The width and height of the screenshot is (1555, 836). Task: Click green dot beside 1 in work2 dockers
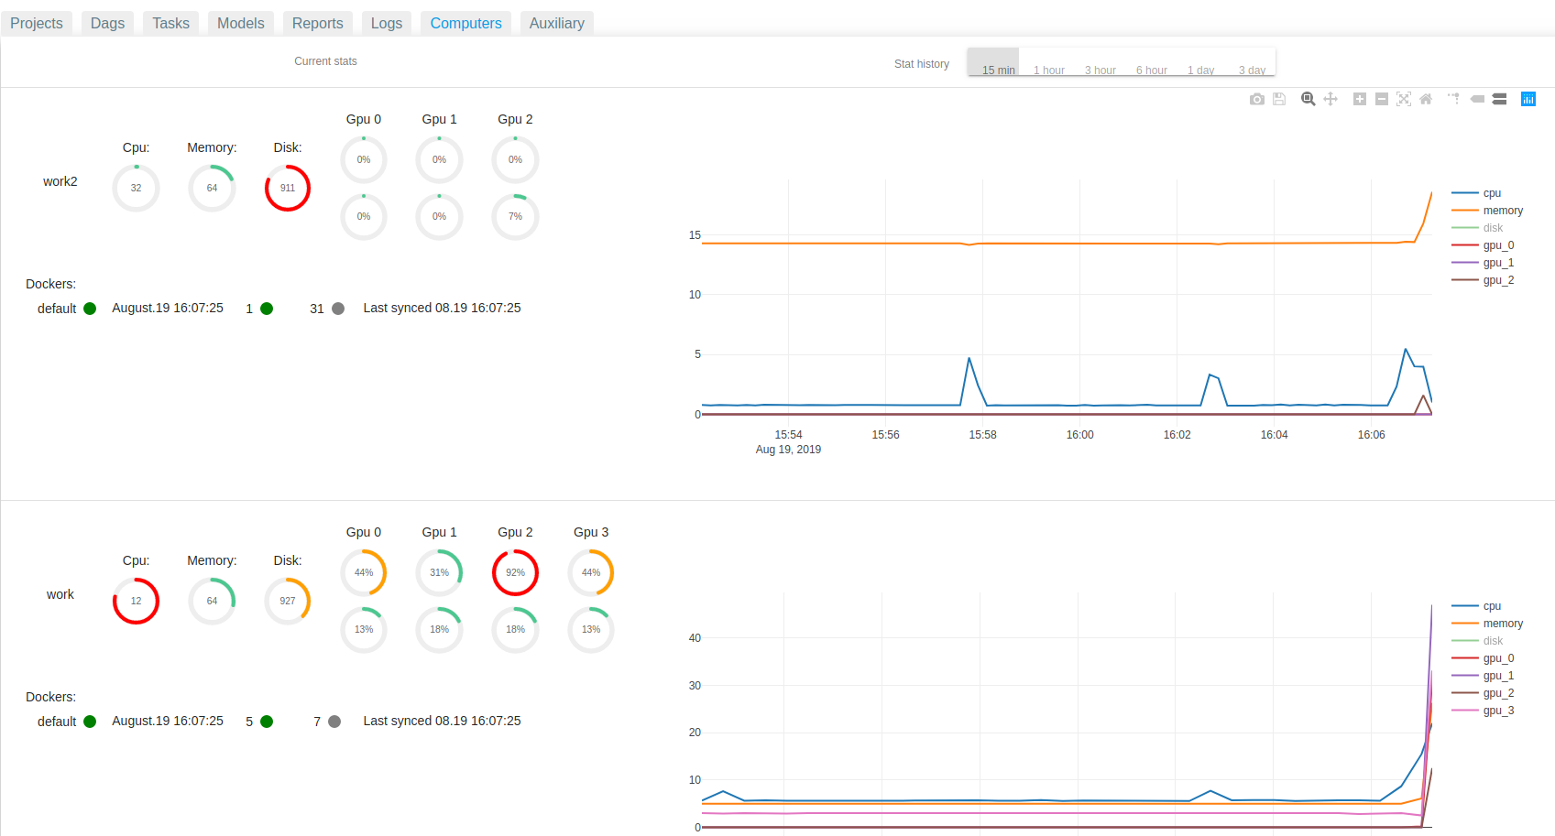(x=267, y=309)
